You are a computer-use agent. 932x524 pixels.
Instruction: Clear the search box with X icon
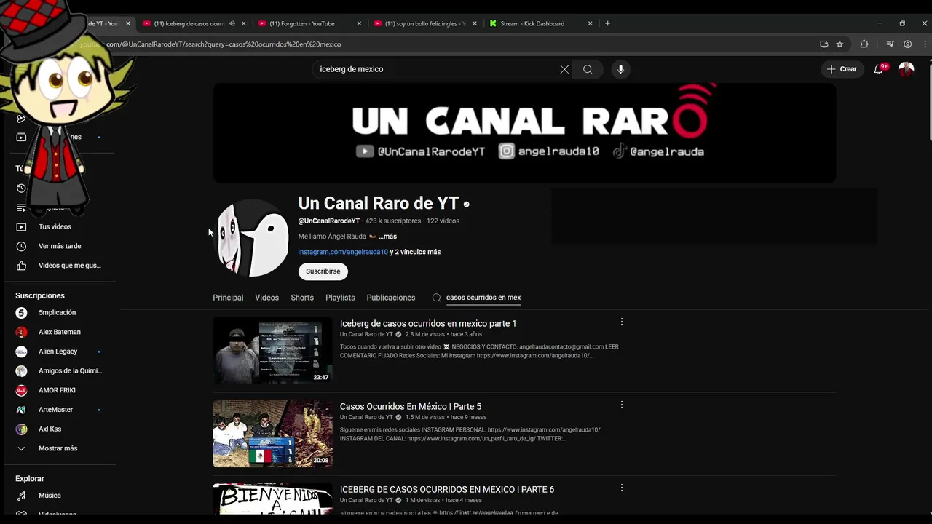564,69
